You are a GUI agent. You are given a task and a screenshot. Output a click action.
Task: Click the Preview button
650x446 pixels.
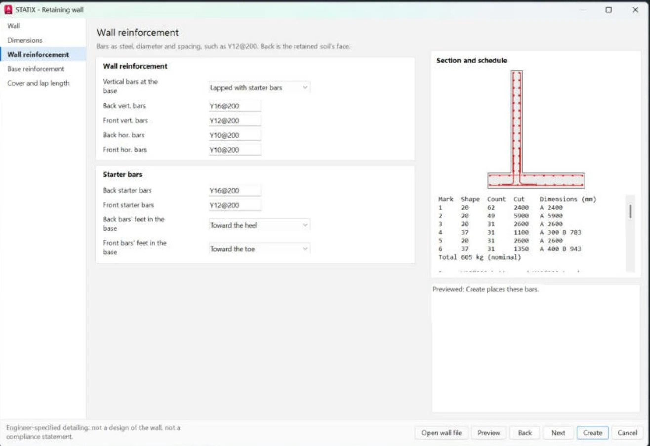tap(488, 433)
